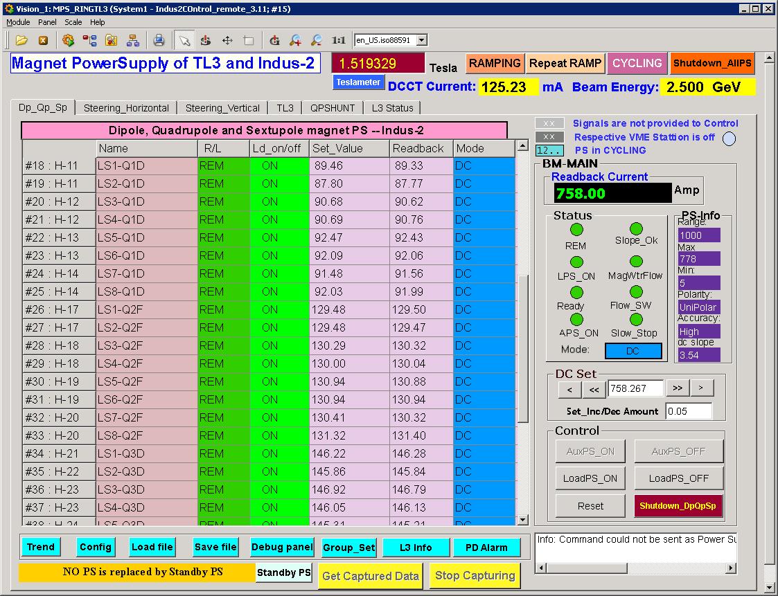
Task: Click the Set_Inc/Dec Amount field
Action: pyautogui.click(x=689, y=411)
